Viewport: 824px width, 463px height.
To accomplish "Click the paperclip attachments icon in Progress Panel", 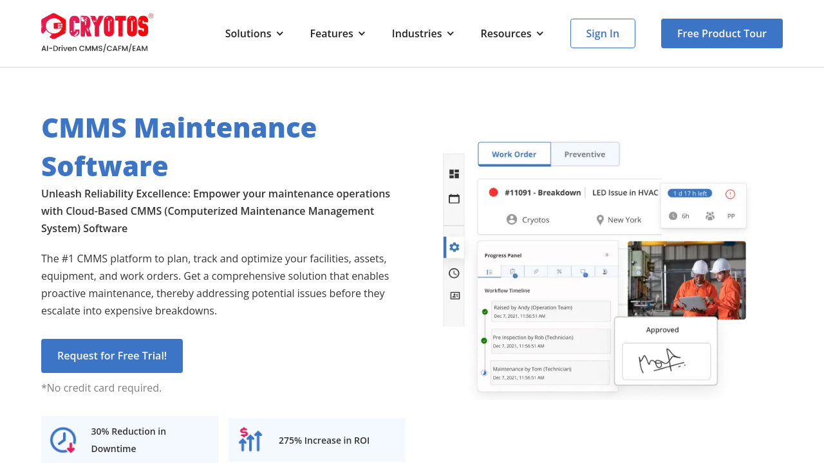I will tap(536, 272).
